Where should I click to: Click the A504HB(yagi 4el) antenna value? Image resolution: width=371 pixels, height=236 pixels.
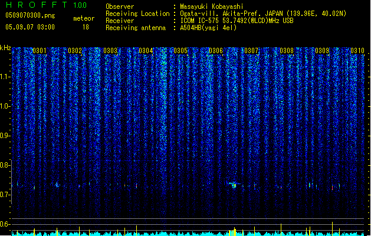click(208, 28)
